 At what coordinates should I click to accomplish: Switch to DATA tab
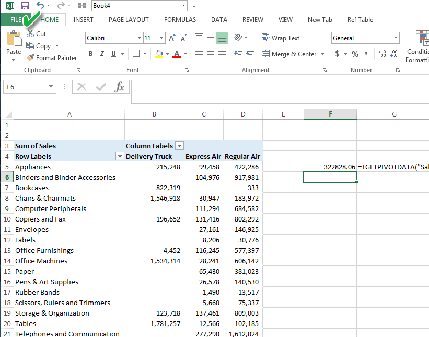pyautogui.click(x=219, y=20)
